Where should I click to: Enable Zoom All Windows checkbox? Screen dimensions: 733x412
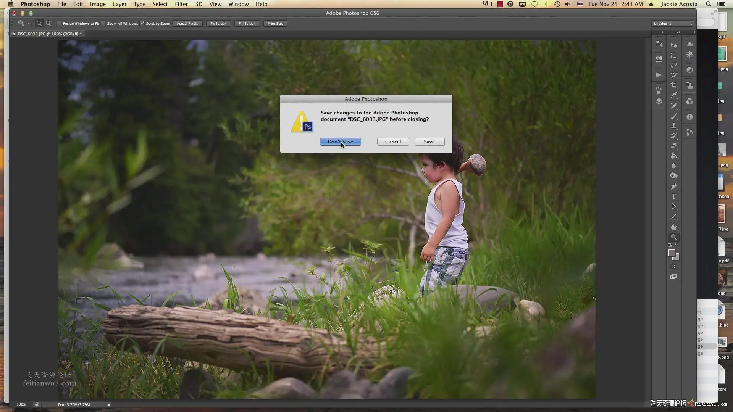(103, 23)
